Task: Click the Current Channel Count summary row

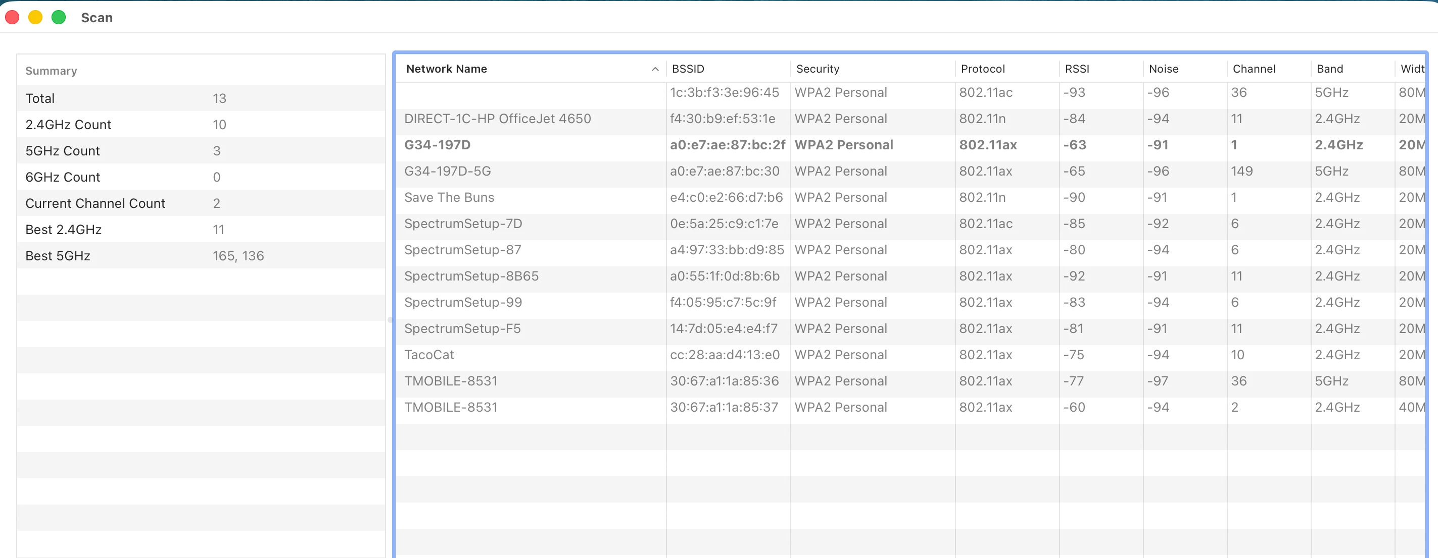Action: click(x=95, y=203)
